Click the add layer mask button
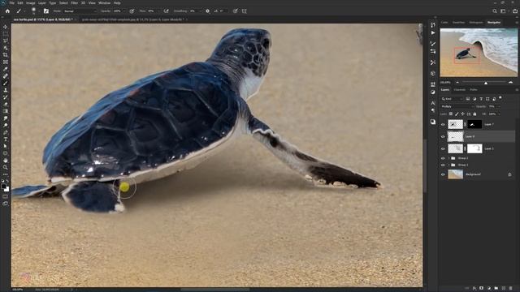Viewport: 520px width, 292px height. (x=482, y=289)
